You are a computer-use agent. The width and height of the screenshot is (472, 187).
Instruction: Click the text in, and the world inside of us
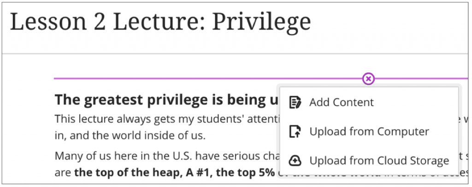pos(130,136)
